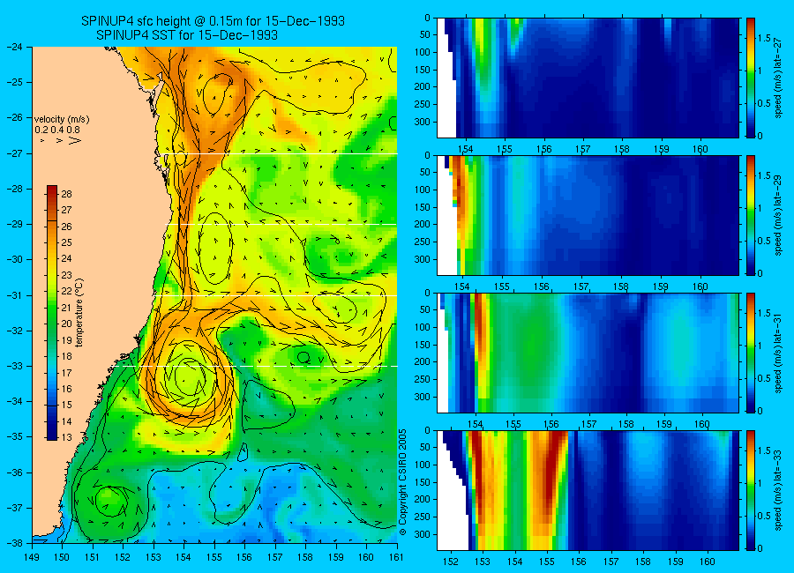Click the "SPINUP4 SST for 15-Dec-1993" subtitle
The width and height of the screenshot is (794, 573).
tap(187, 35)
